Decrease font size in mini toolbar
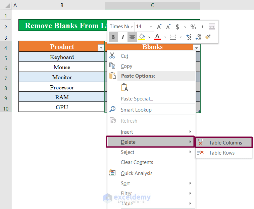The image size is (254, 209). [x=168, y=27]
